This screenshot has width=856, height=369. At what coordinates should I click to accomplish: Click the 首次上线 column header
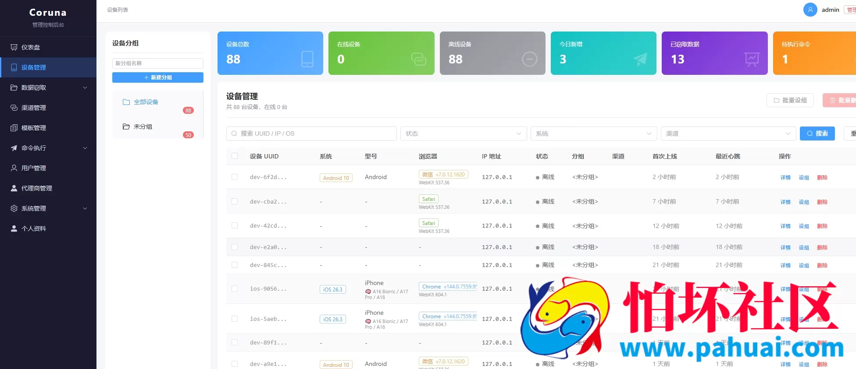pos(665,156)
